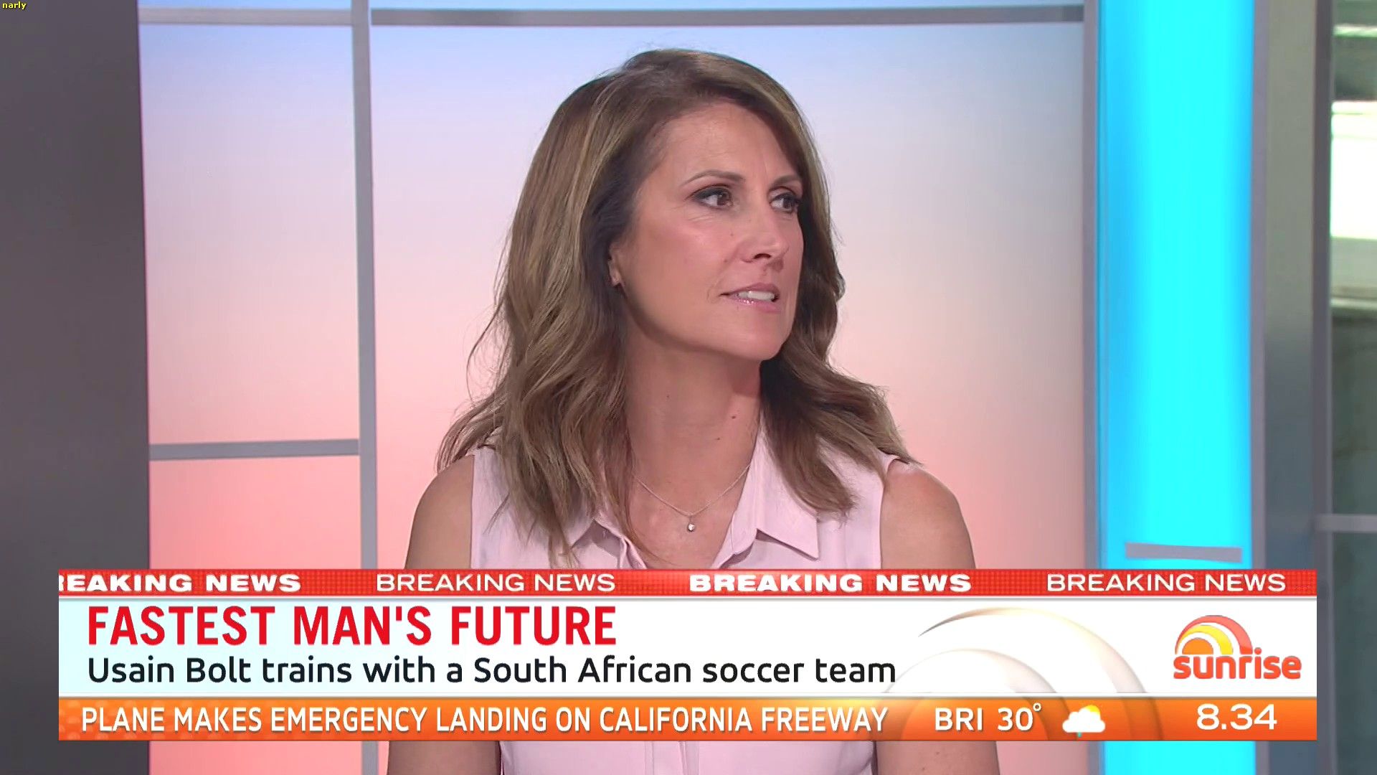Image resolution: width=1377 pixels, height=775 pixels.
Task: Click the presenter's pendant necklace
Action: [691, 526]
